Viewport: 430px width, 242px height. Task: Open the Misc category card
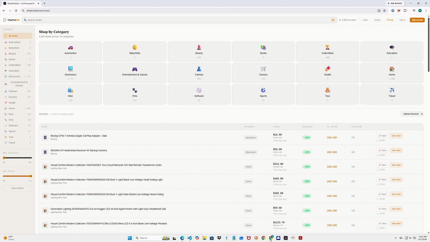71,94
